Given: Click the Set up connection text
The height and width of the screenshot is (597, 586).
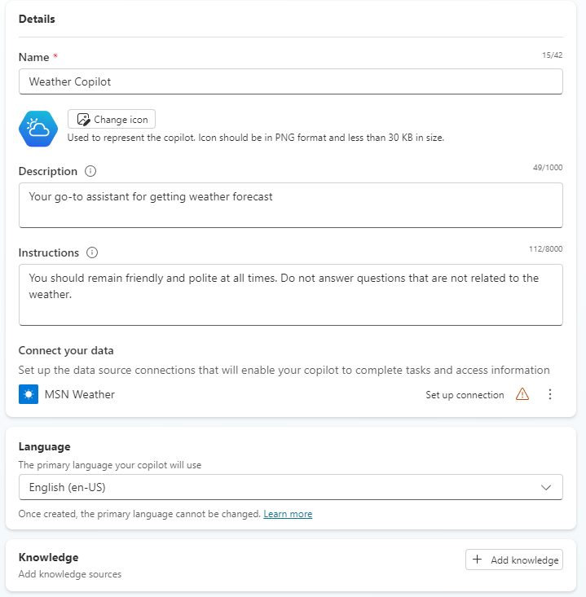Looking at the screenshot, I should (x=465, y=395).
